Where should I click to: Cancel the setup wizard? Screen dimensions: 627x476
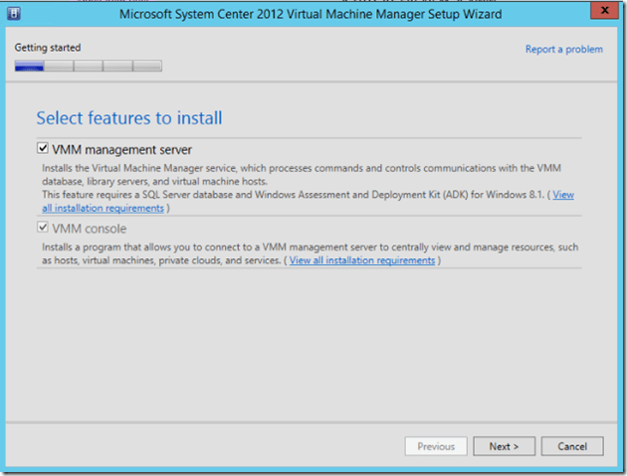[572, 446]
